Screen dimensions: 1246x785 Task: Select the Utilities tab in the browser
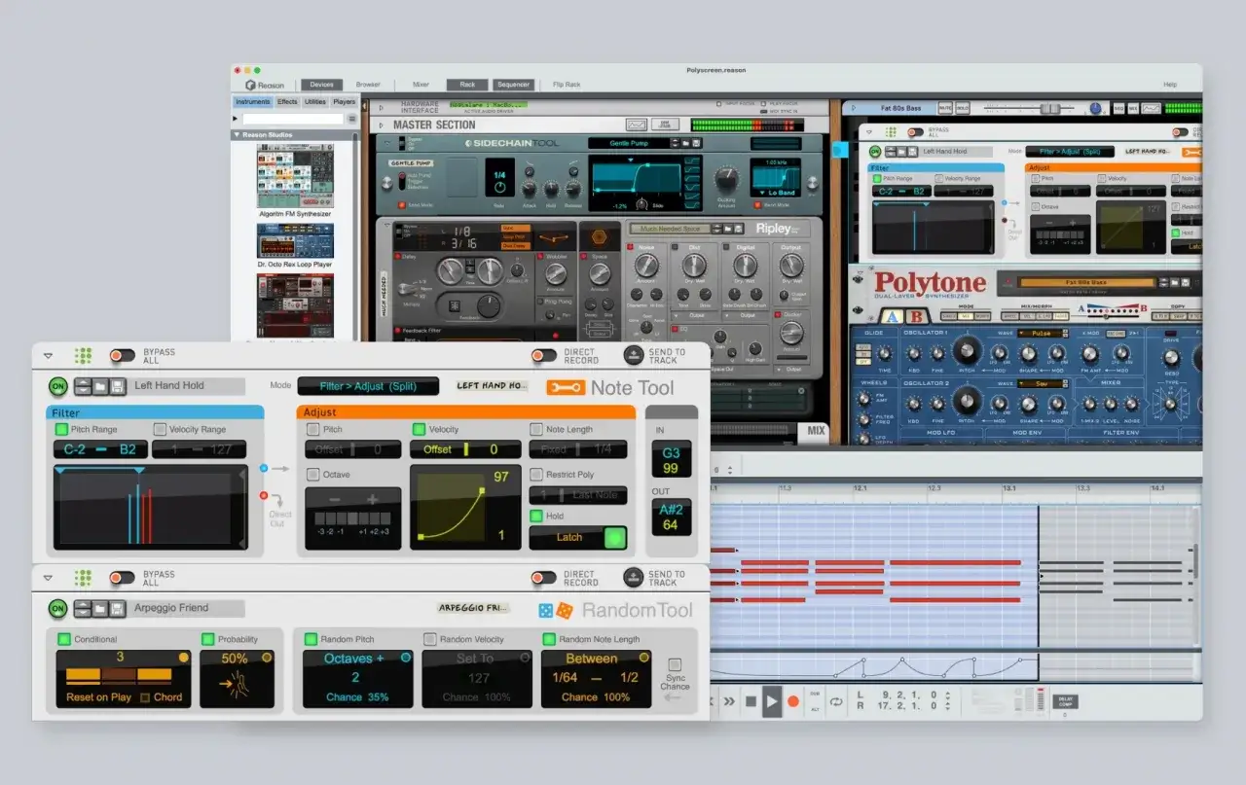pos(315,101)
